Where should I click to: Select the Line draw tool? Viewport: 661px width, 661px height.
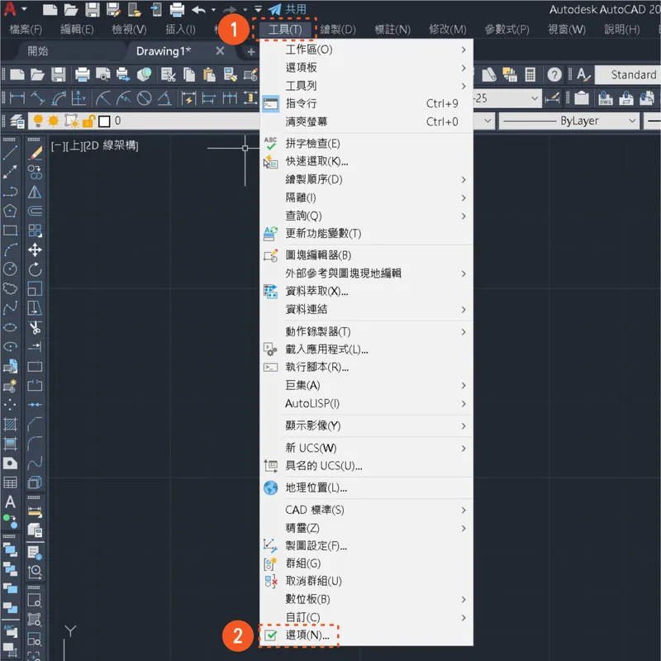tap(10, 152)
